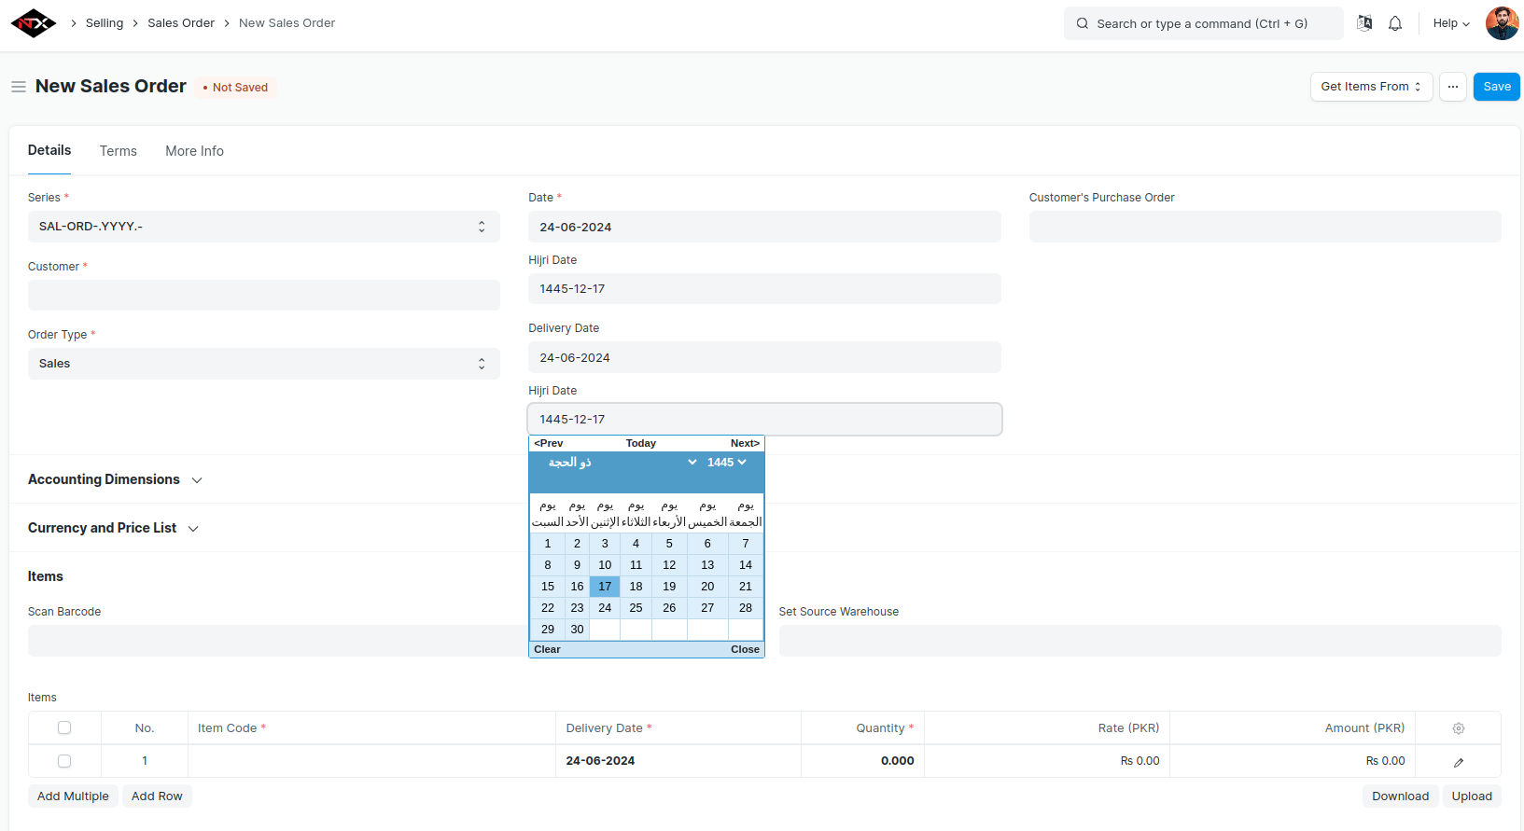Select day 30 in Hijri calendar
Image resolution: width=1524 pixels, height=831 pixels.
(577, 630)
